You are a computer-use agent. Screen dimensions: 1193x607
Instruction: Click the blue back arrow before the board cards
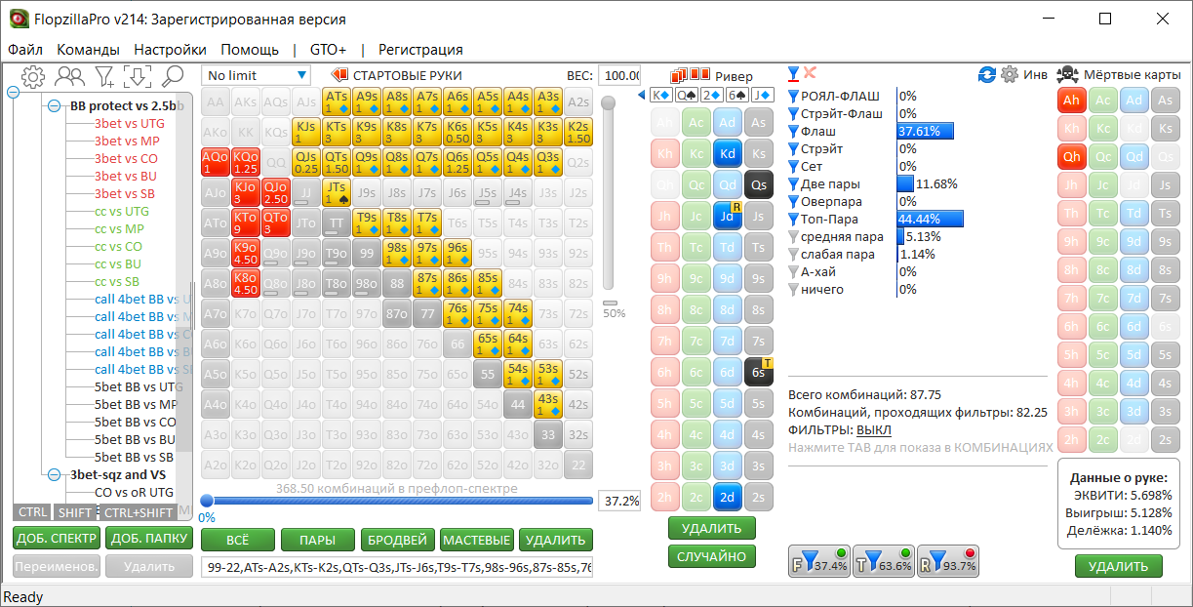click(642, 95)
